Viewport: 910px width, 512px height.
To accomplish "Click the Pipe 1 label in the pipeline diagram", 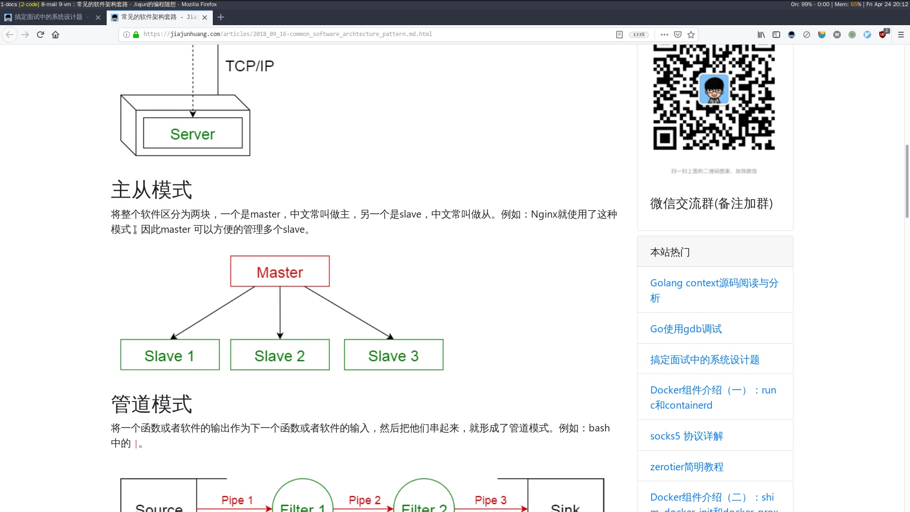I will 237,500.
